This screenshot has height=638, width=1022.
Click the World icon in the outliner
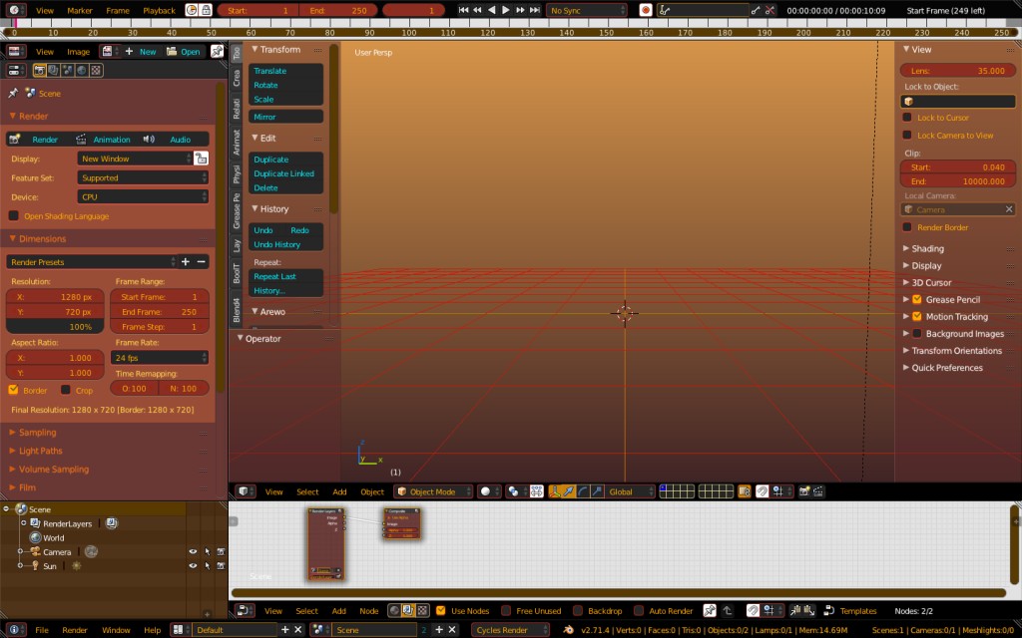coord(35,537)
